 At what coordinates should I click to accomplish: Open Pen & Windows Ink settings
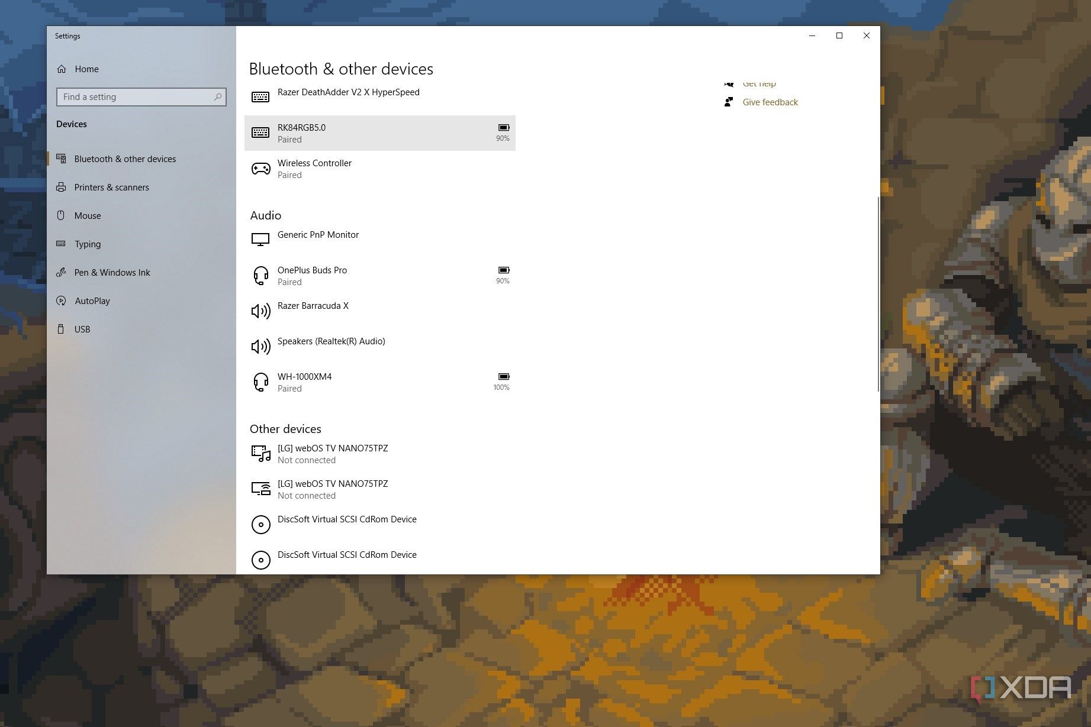[141, 273]
